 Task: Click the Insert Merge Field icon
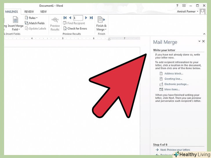pos(15,20)
